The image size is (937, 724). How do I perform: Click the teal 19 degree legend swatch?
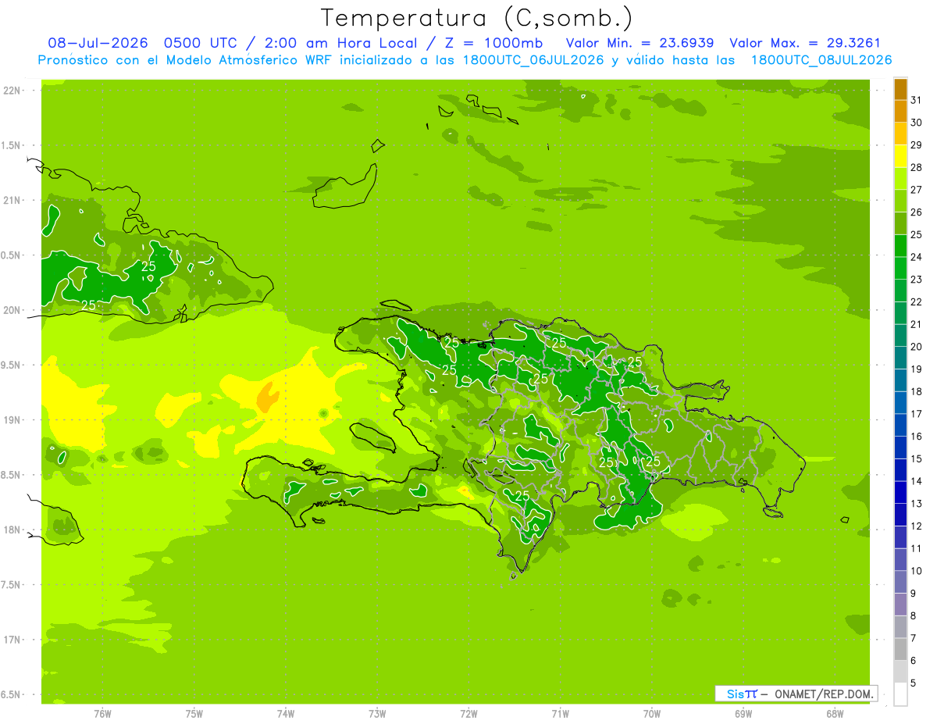point(900,358)
